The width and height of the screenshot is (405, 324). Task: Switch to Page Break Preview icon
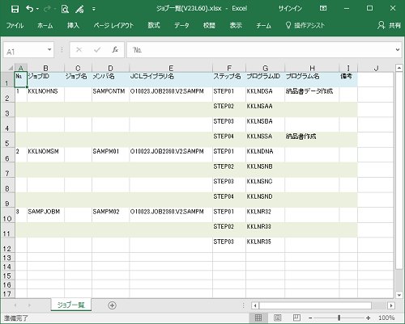[x=296, y=318]
